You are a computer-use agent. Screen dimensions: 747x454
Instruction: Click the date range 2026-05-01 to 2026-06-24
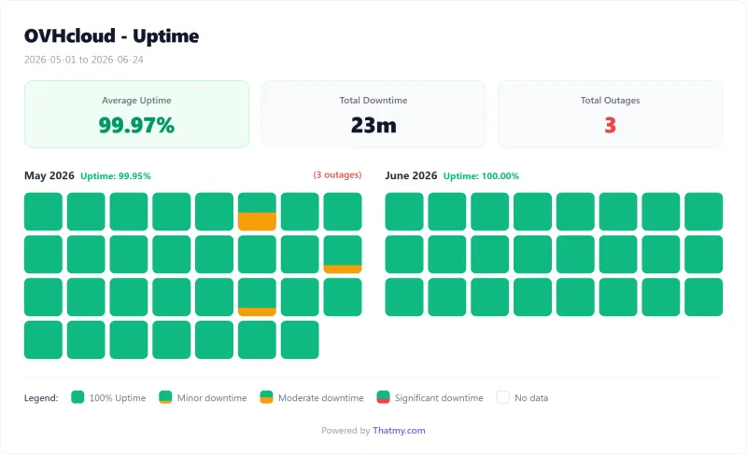(x=84, y=60)
